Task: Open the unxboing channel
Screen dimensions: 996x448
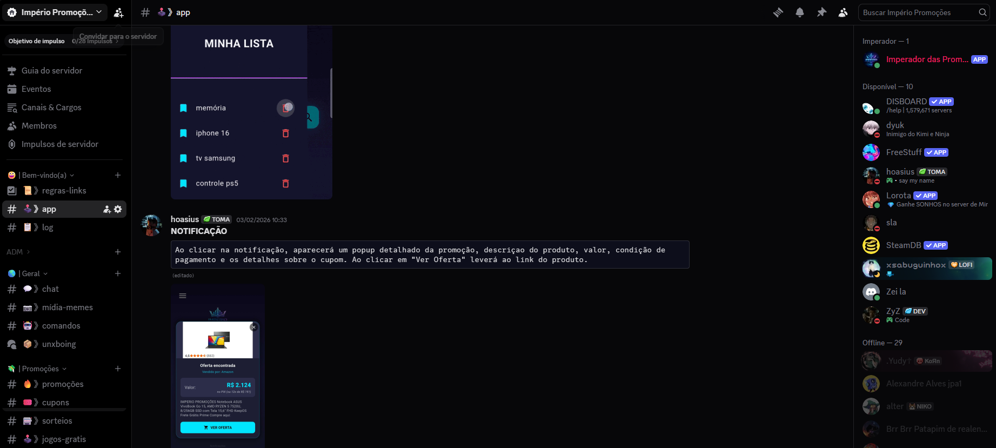Action: pyautogui.click(x=64, y=344)
